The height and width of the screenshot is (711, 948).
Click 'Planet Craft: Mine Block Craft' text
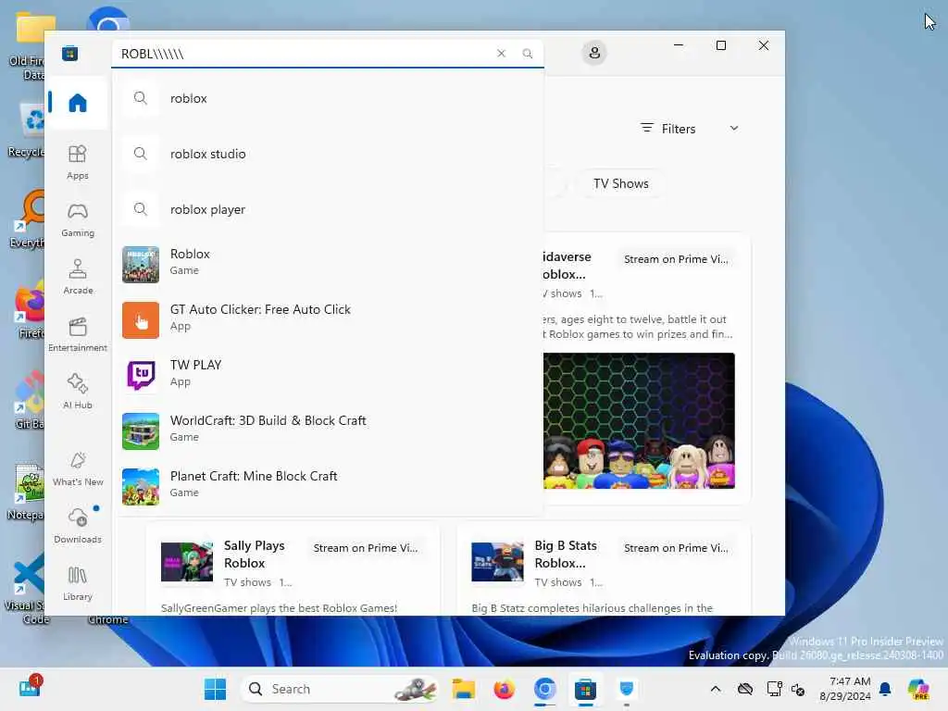[254, 476]
